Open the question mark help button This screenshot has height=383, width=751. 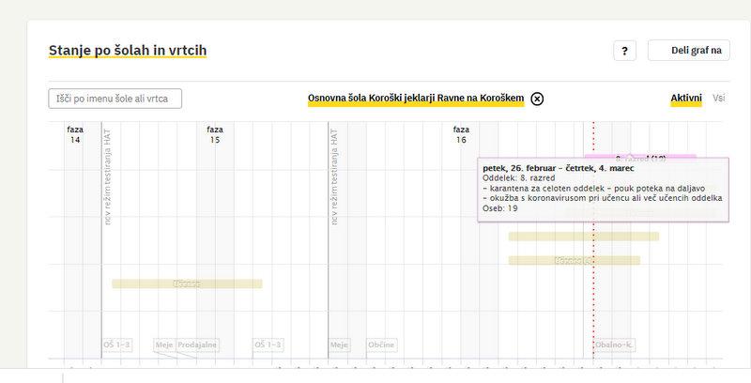625,52
